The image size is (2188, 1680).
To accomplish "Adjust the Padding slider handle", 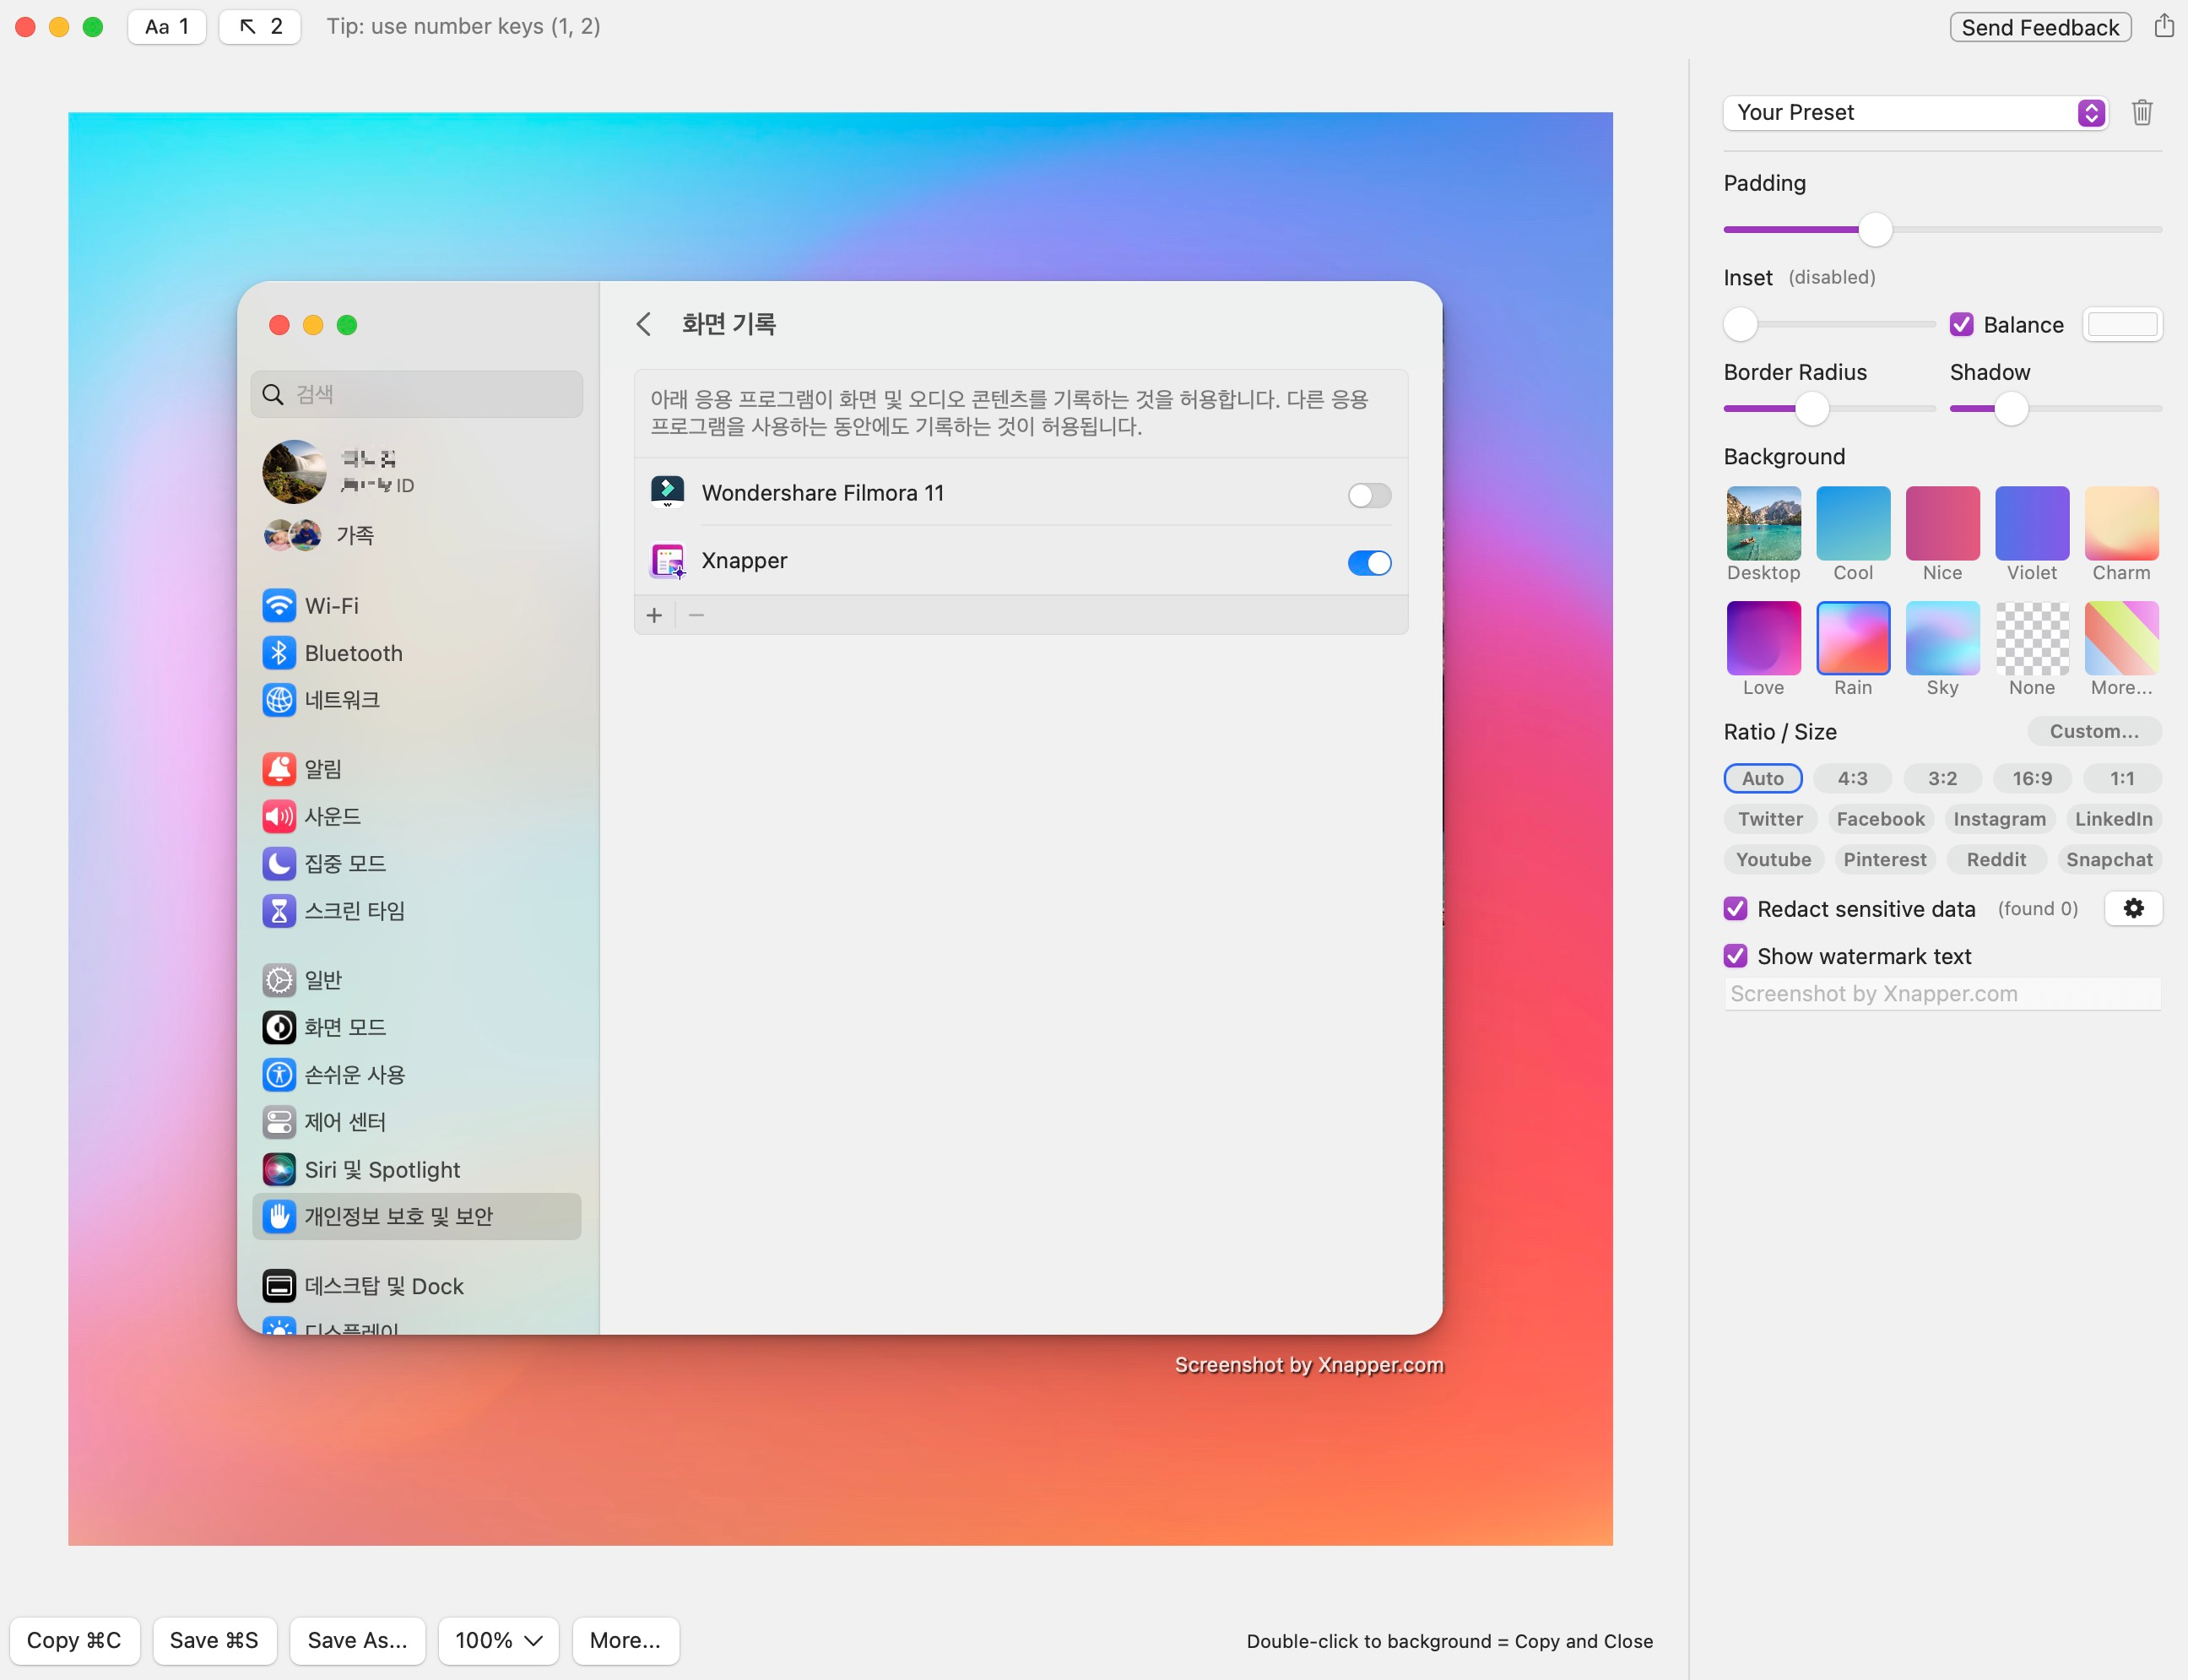I will [x=1875, y=230].
